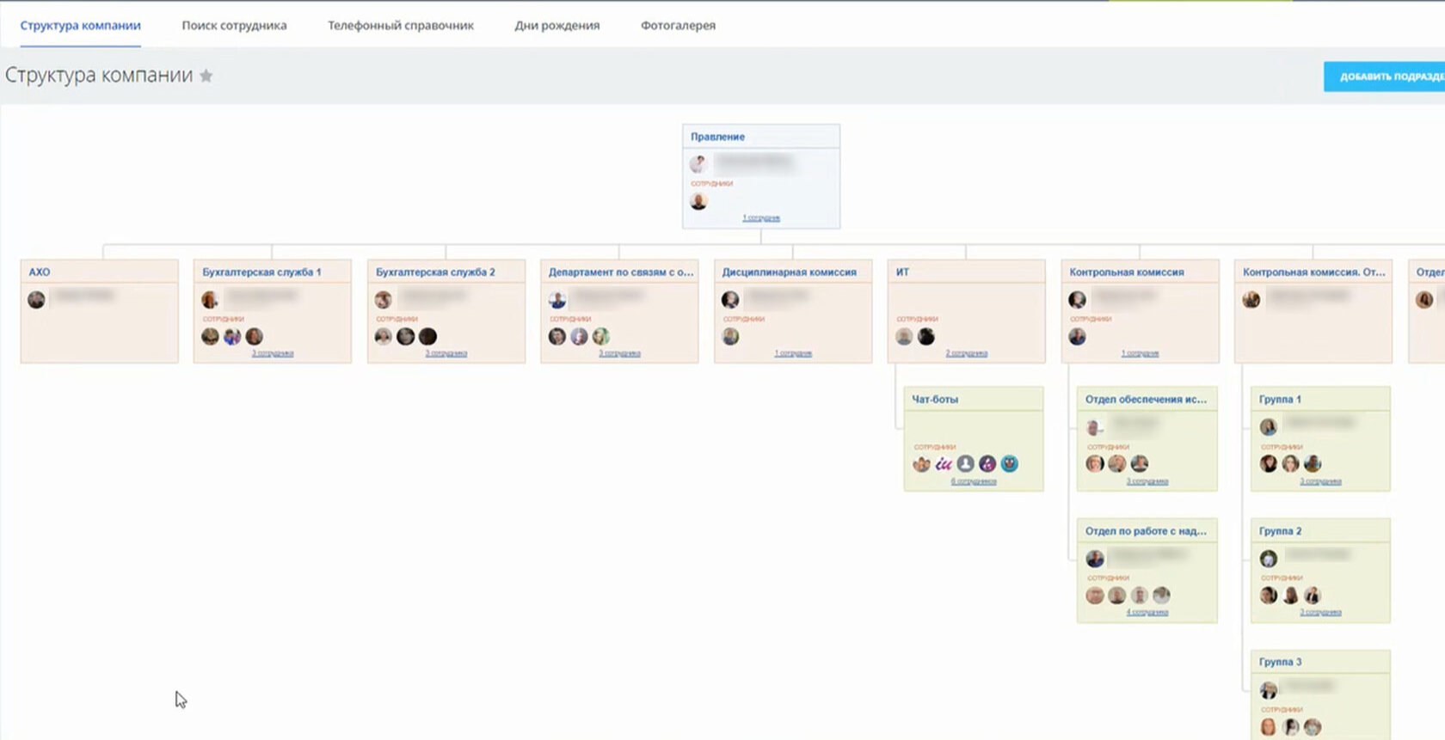Open Бухгалтерская служба 1 department title
The height and width of the screenshot is (740, 1445).
click(x=261, y=272)
